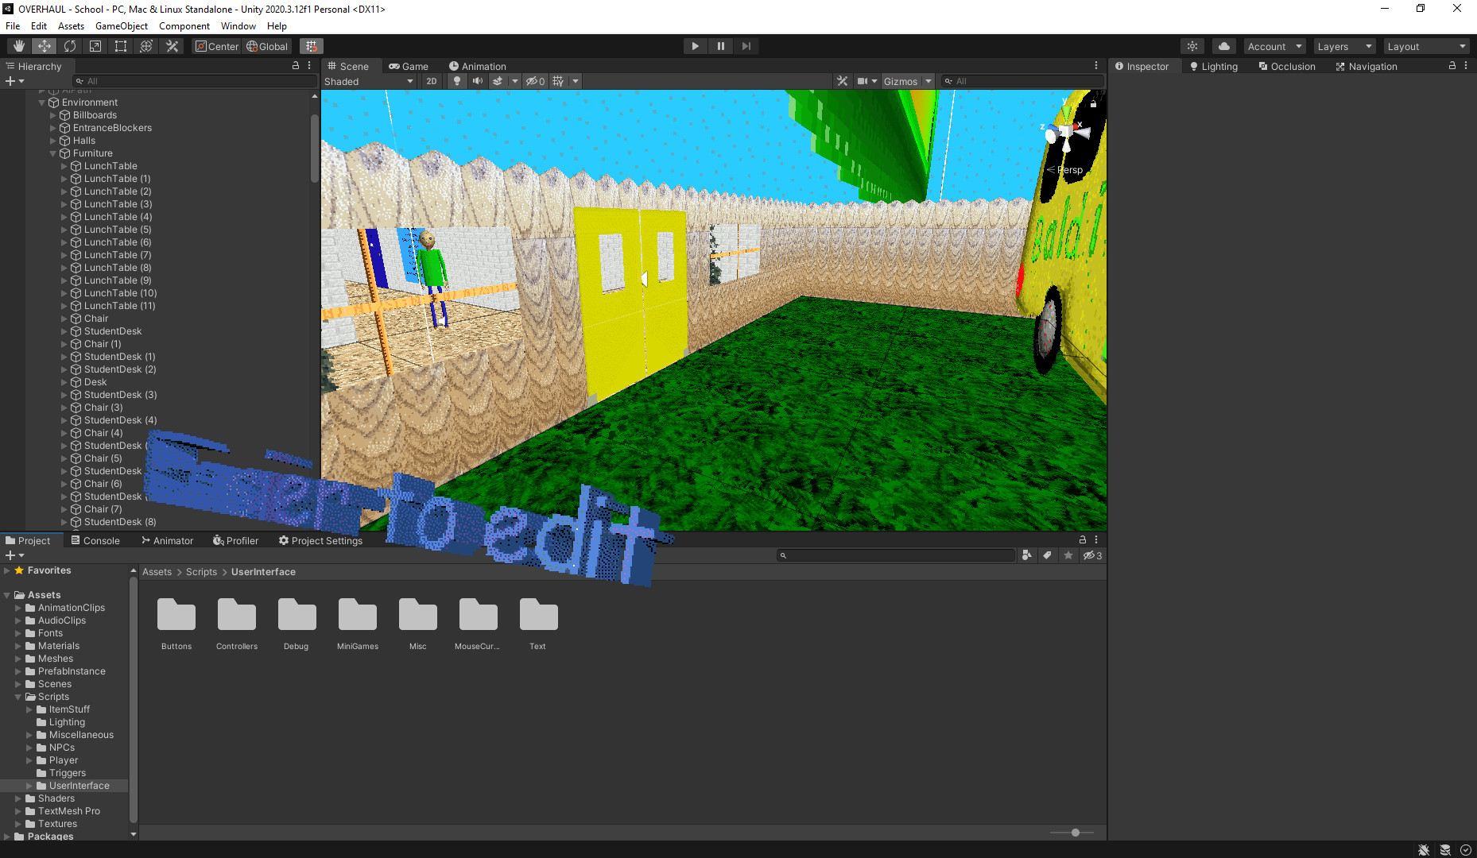Toggle the Center pivot mode button
1477x858 pixels.
tap(216, 46)
